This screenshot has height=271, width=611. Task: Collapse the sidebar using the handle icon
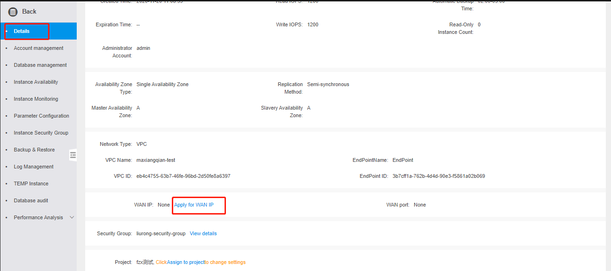point(73,155)
